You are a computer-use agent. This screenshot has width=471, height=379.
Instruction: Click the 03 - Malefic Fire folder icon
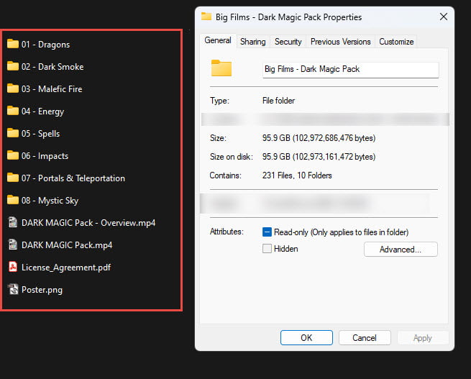tap(13, 88)
